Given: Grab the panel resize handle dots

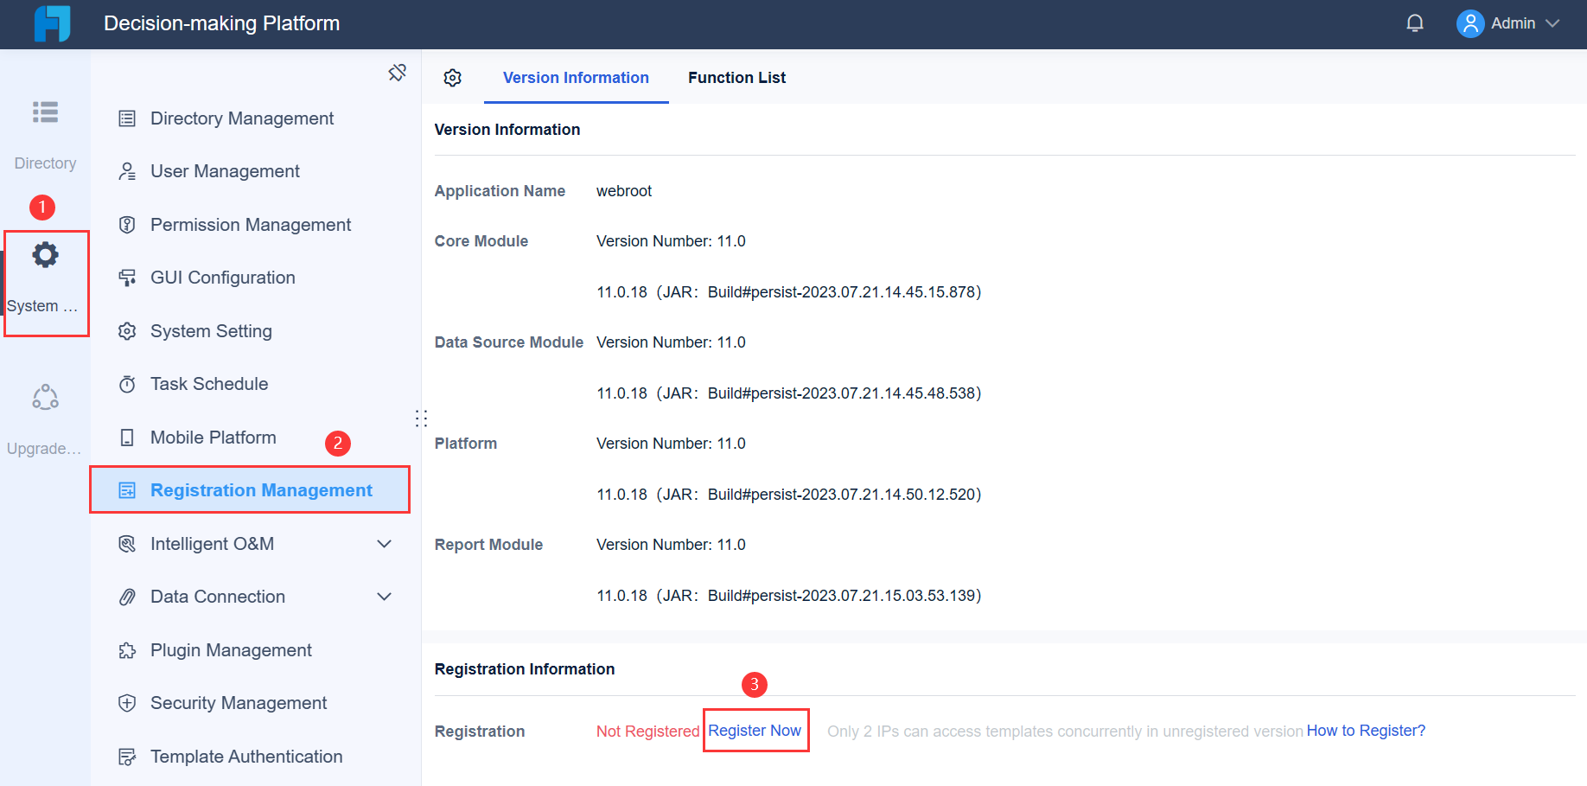Looking at the screenshot, I should (x=421, y=418).
